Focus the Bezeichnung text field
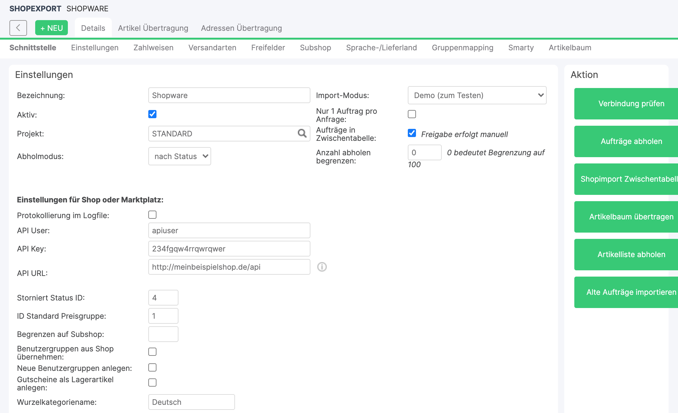The height and width of the screenshot is (413, 678). [229, 95]
